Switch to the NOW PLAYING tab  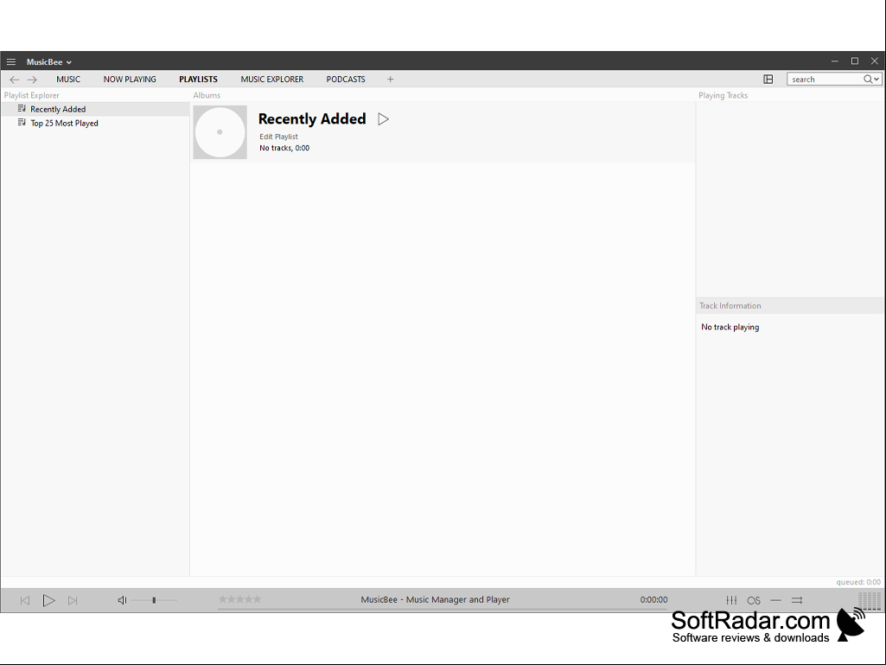coord(130,80)
